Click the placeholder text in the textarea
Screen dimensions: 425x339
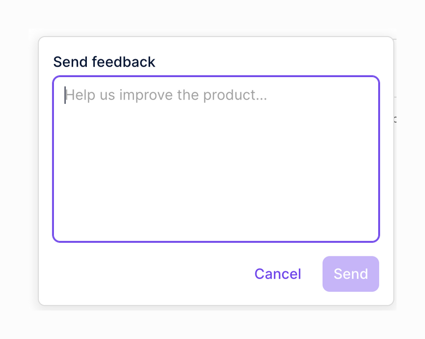click(x=166, y=94)
